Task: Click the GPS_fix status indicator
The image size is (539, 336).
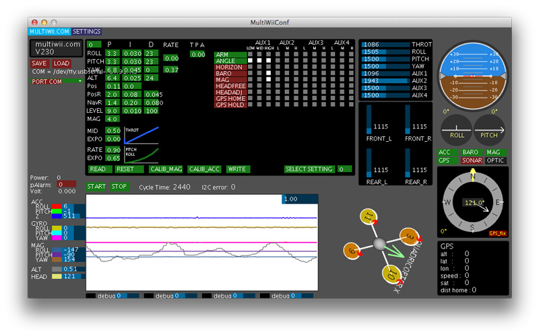Action: [497, 233]
